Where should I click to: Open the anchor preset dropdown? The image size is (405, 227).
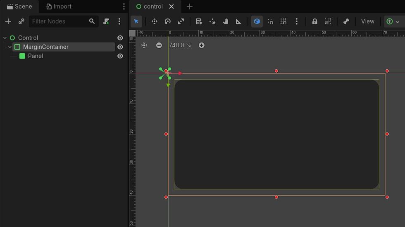point(393,21)
